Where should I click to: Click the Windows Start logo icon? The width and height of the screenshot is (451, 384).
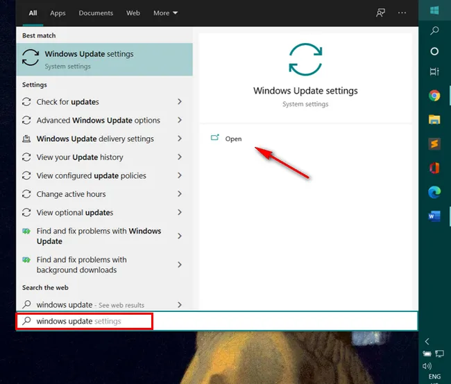pos(434,10)
